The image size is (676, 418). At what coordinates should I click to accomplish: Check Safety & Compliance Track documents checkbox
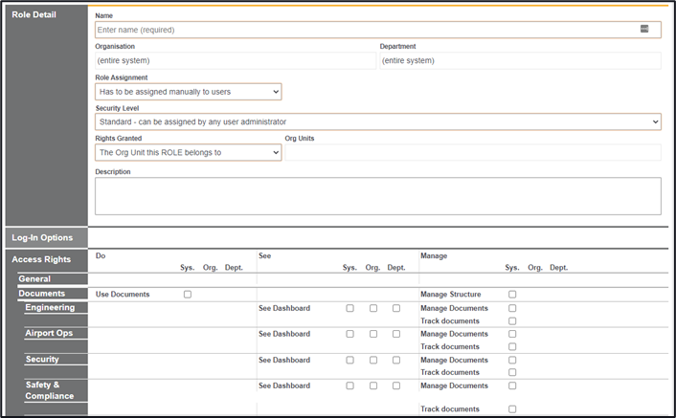512,409
